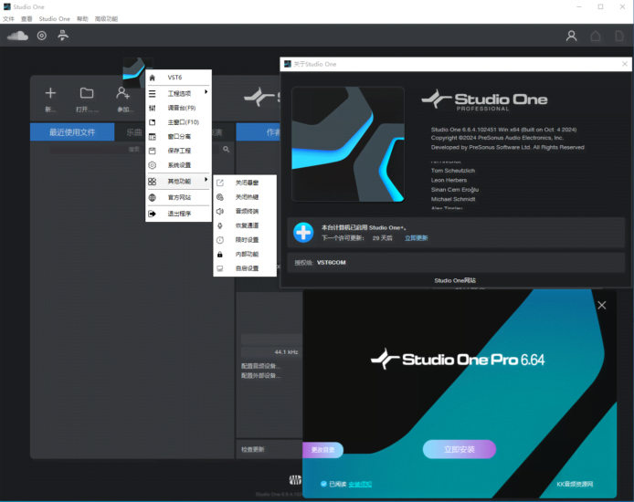This screenshot has height=502, width=634.
Task: Choose 主窗口(F10) from the popup menu
Action: point(178,122)
